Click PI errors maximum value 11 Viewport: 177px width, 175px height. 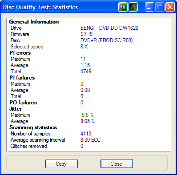[83, 59]
